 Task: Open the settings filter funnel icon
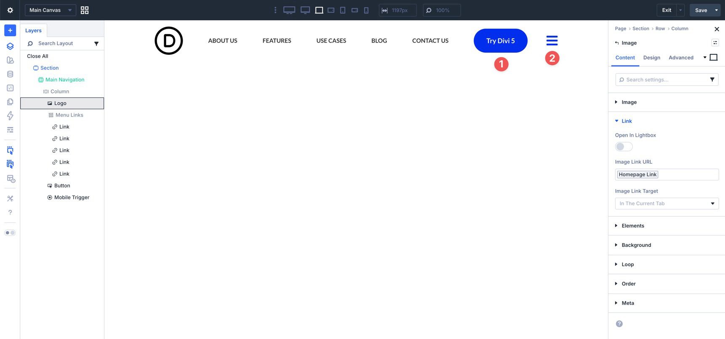tap(712, 79)
